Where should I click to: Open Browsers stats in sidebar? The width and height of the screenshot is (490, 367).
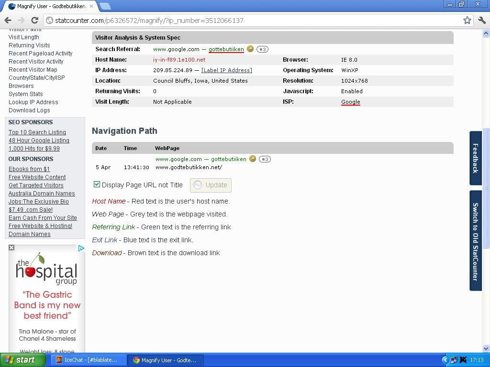pyautogui.click(x=21, y=86)
